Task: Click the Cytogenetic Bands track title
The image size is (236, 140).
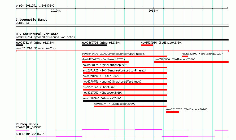Action: click(32, 20)
